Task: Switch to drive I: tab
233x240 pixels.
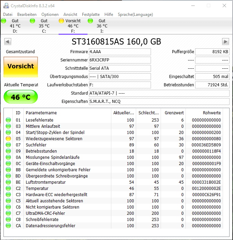Action: tap(102, 26)
